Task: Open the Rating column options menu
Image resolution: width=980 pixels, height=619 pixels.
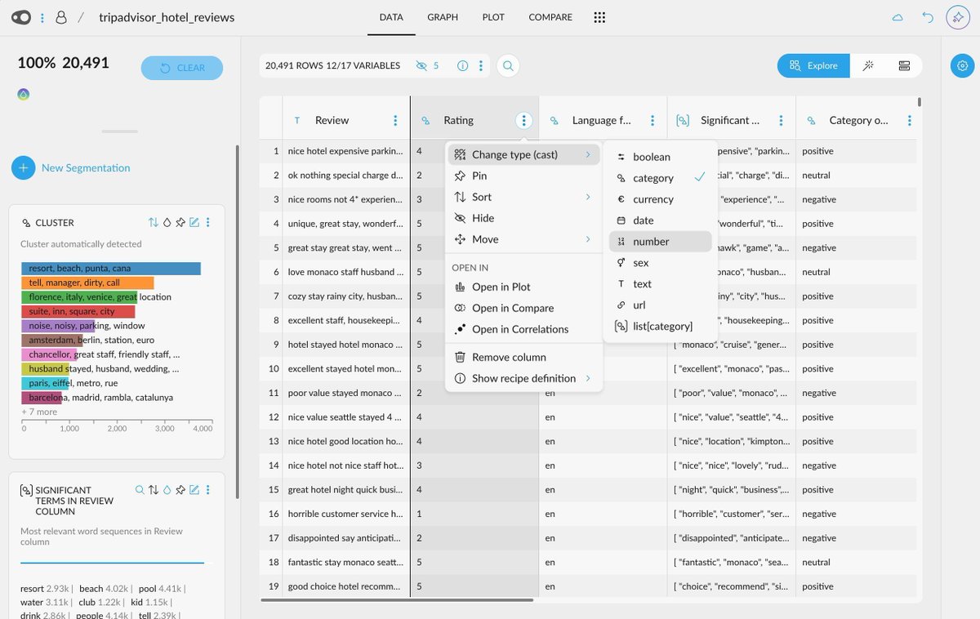Action: pyautogui.click(x=523, y=120)
